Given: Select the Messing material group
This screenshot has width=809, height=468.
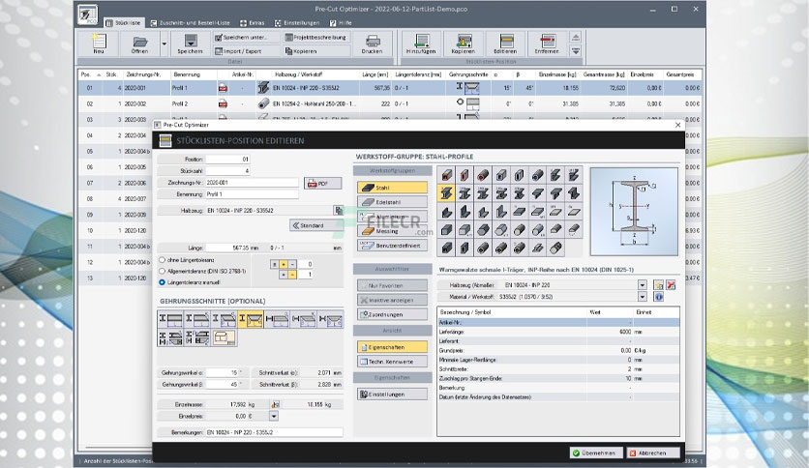Looking at the screenshot, I should coord(392,231).
